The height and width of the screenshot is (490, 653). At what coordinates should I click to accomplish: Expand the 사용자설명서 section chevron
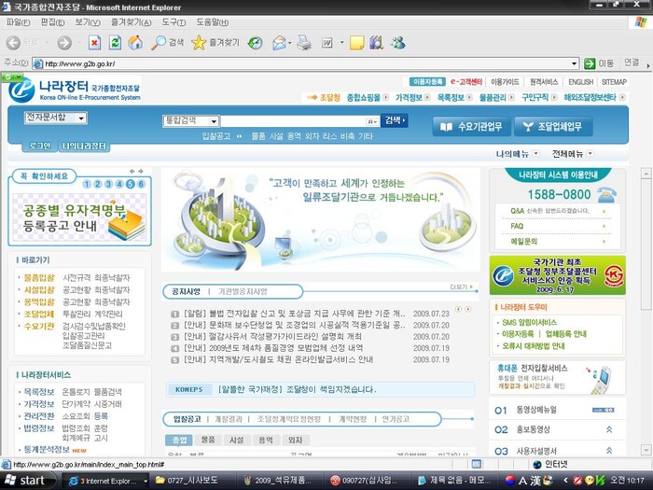609,451
